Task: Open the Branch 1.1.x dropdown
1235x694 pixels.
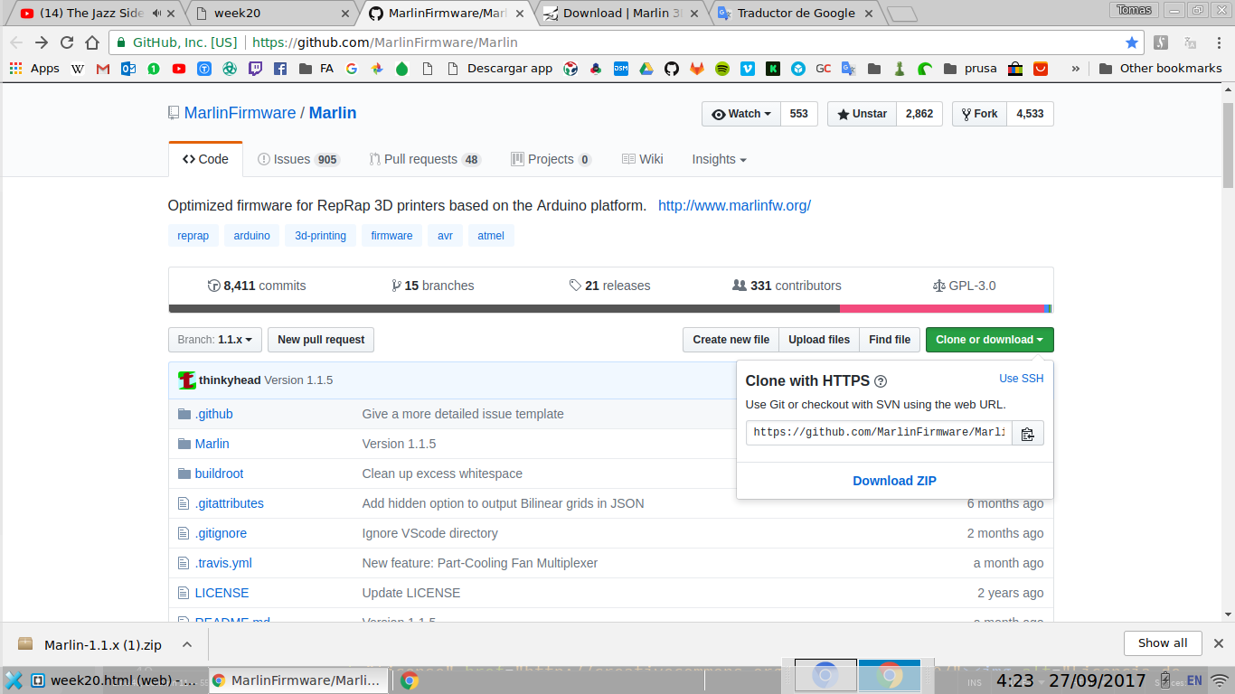Action: tap(215, 340)
